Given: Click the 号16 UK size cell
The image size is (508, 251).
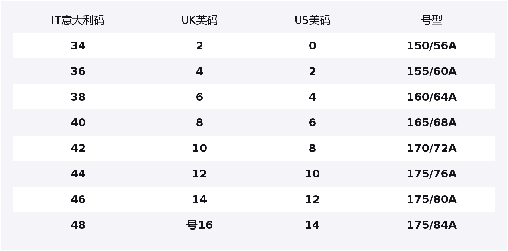Looking at the screenshot, I should coord(199,225).
